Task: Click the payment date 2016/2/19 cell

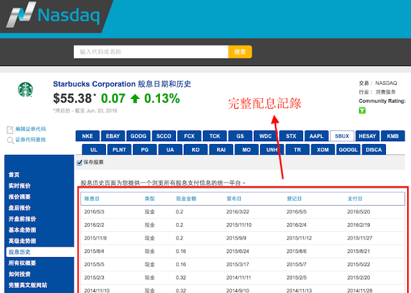Action: tap(358, 225)
